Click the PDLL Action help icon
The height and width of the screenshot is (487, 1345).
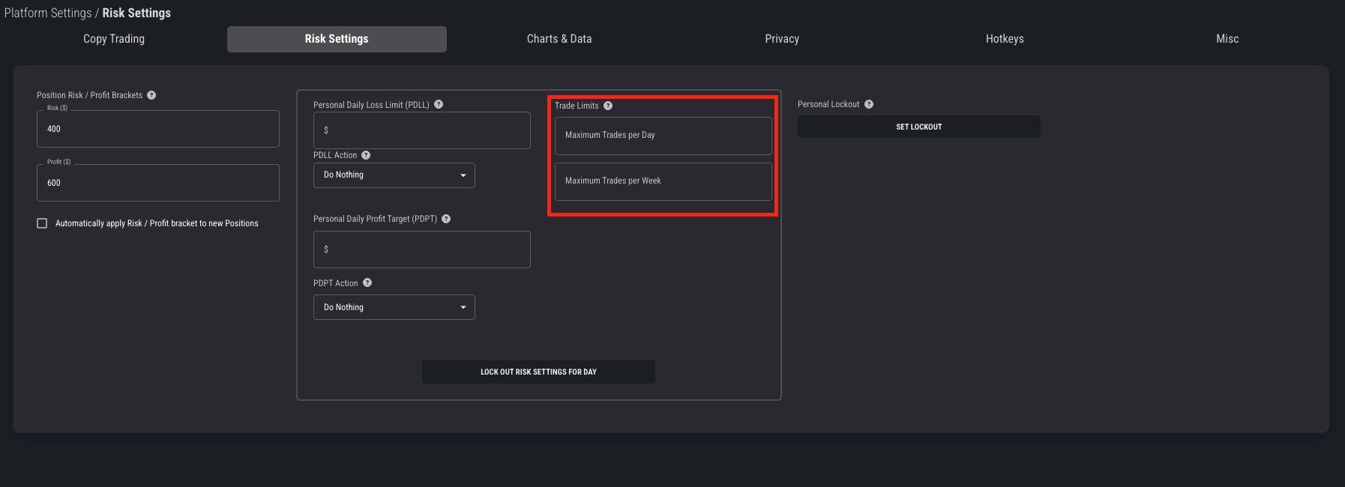366,155
